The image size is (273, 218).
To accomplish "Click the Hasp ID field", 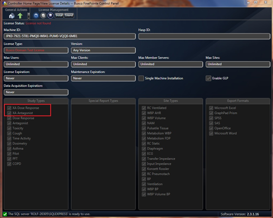I will point(204,36).
